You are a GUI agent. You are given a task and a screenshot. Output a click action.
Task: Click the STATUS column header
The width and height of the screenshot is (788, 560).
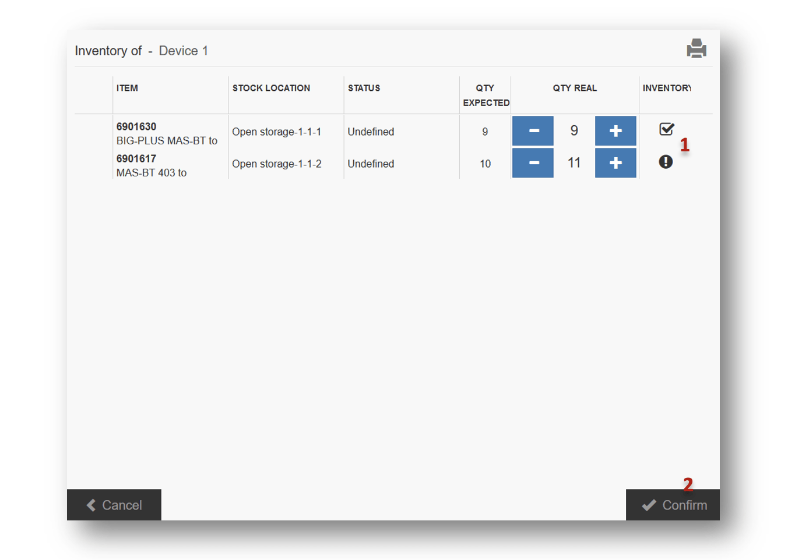click(364, 88)
